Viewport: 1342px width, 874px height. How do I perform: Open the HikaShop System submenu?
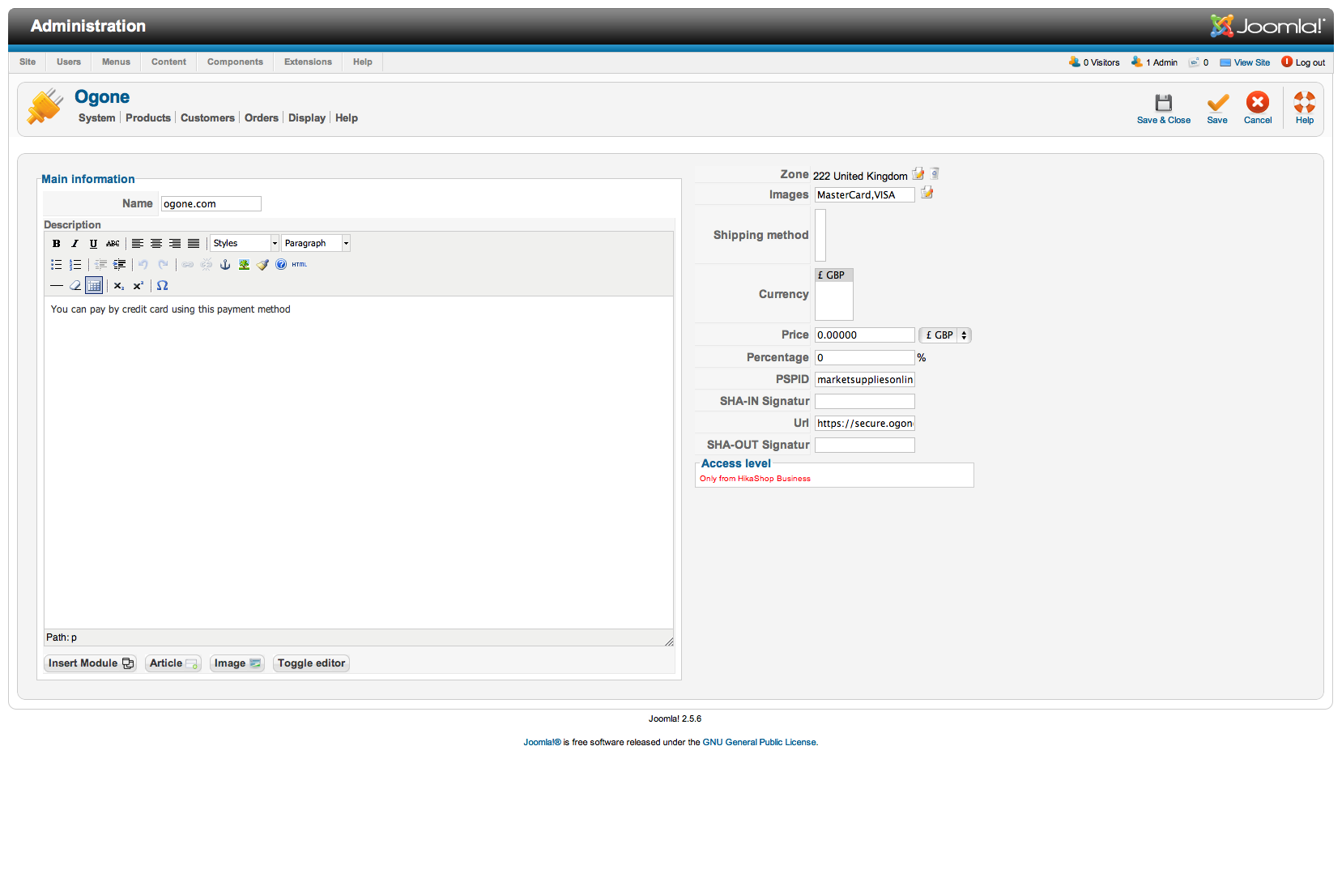coord(97,118)
